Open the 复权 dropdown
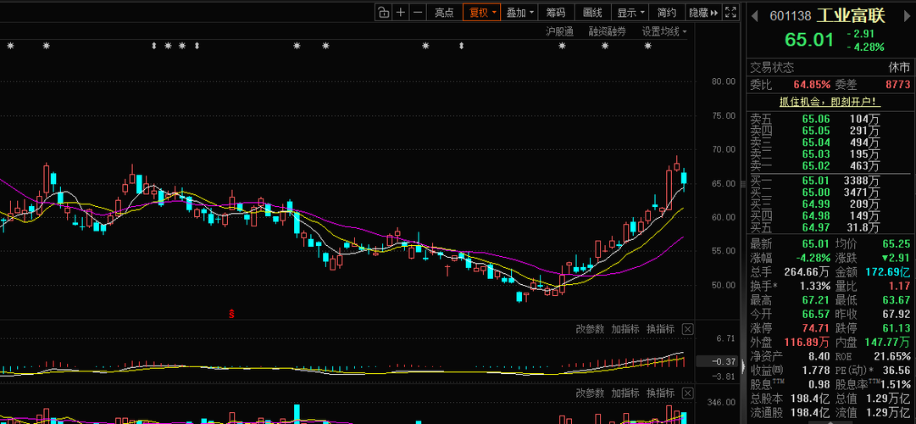 [x=482, y=12]
